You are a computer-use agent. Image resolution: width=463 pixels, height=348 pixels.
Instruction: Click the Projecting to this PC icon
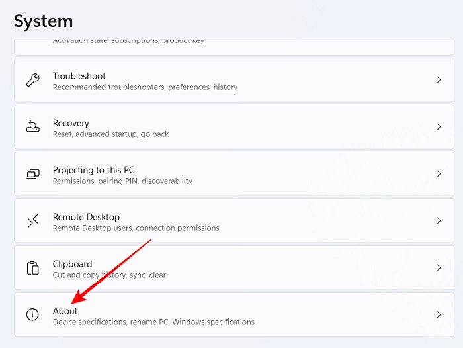click(x=32, y=174)
